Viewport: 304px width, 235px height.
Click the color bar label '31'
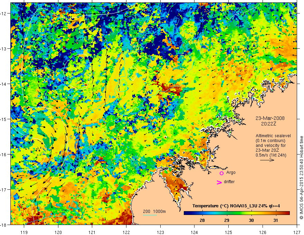276,220
